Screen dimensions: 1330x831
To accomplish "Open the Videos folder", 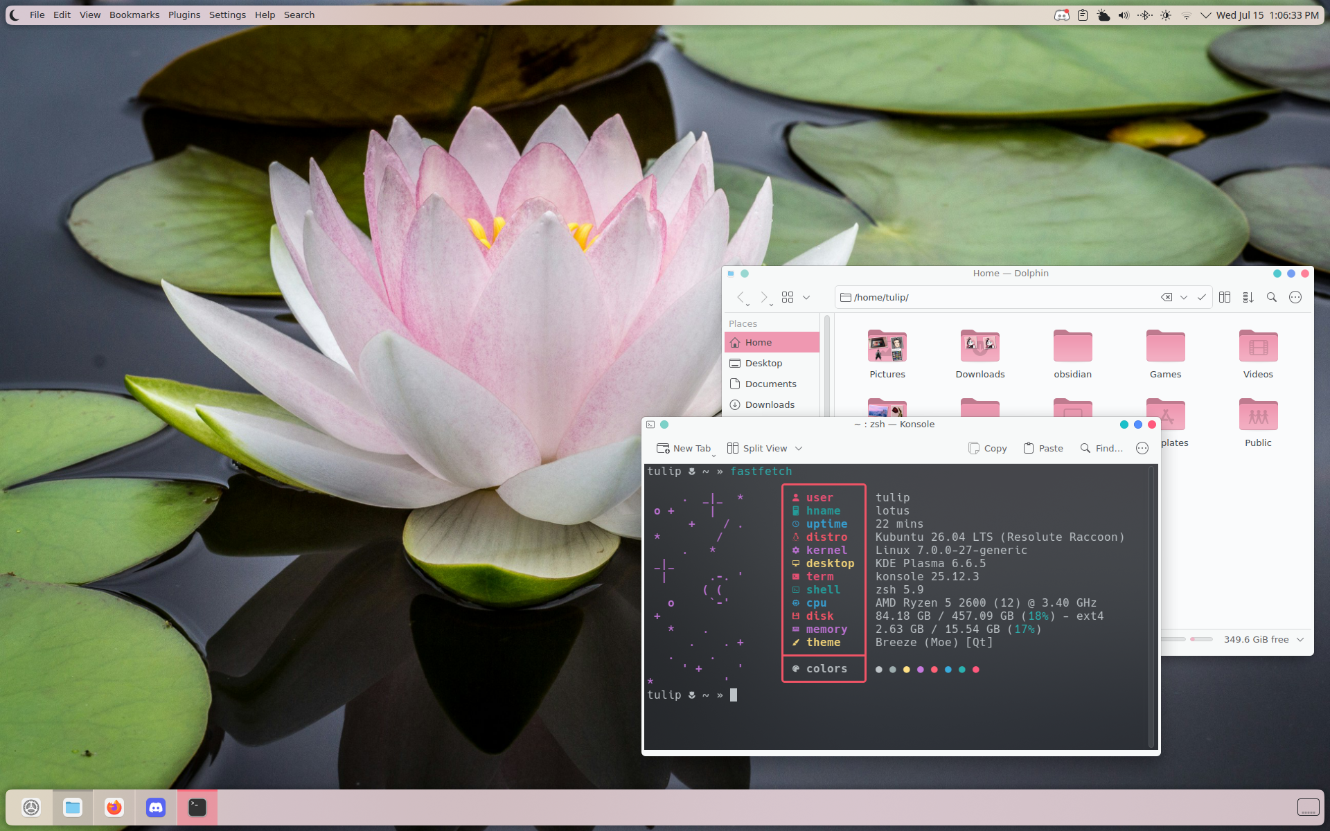I will (1259, 354).
